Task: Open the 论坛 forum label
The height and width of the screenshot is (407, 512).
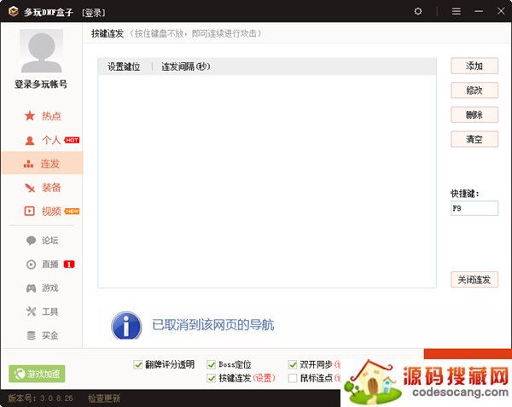Action: (x=50, y=241)
